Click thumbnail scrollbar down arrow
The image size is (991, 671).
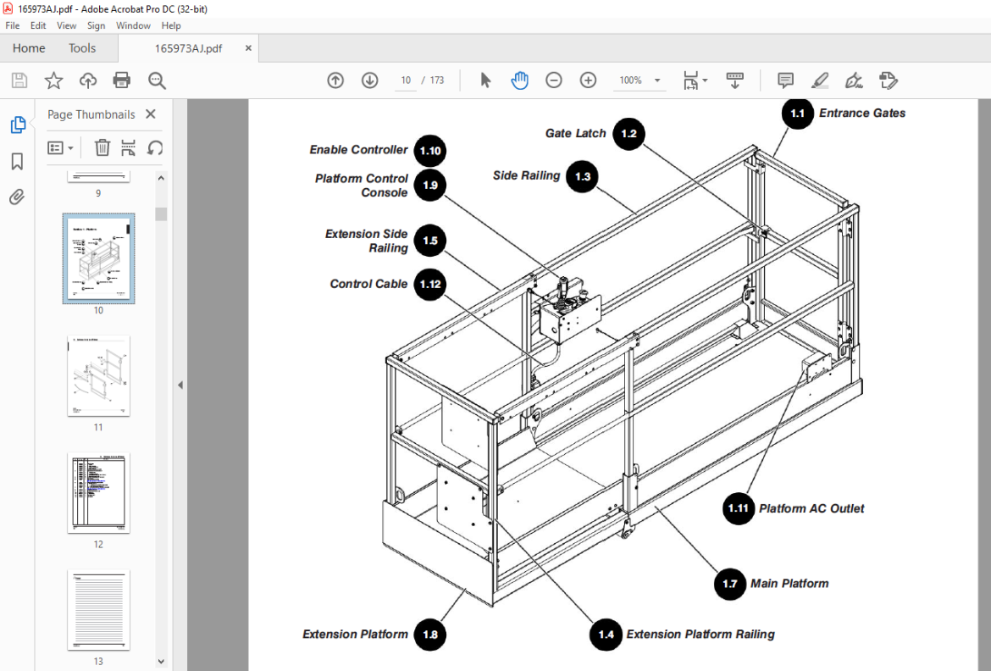pos(161,662)
